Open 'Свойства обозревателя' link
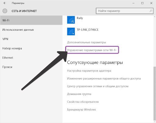The image size is (156, 123). [x=83, y=102]
